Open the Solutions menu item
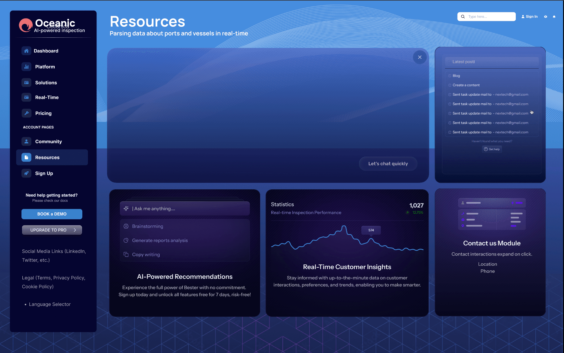 click(46, 83)
